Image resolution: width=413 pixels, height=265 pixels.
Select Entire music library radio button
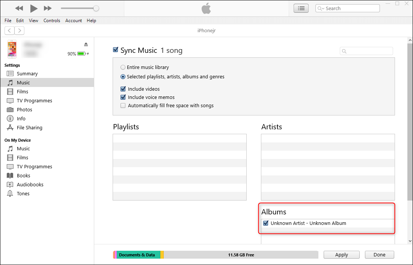click(123, 67)
